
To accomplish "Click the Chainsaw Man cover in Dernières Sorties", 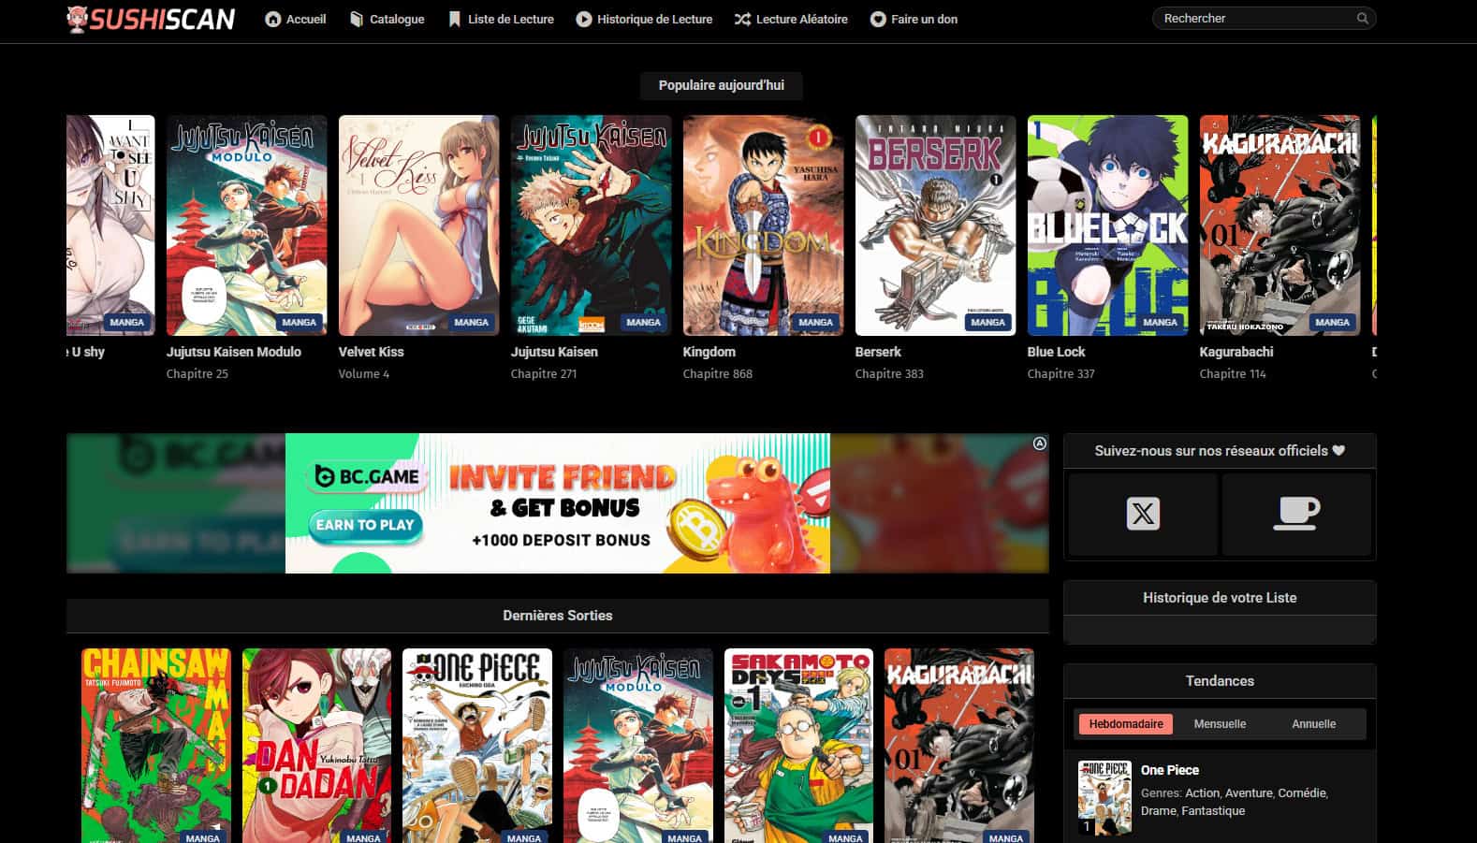I will click(156, 745).
